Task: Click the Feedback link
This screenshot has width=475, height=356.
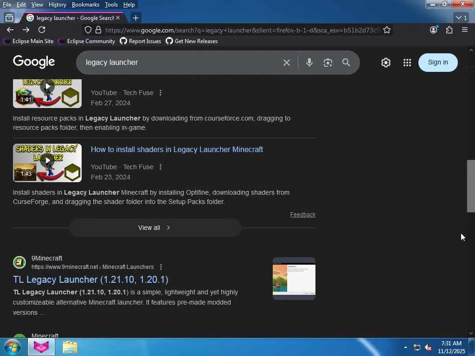Action: pyautogui.click(x=302, y=214)
